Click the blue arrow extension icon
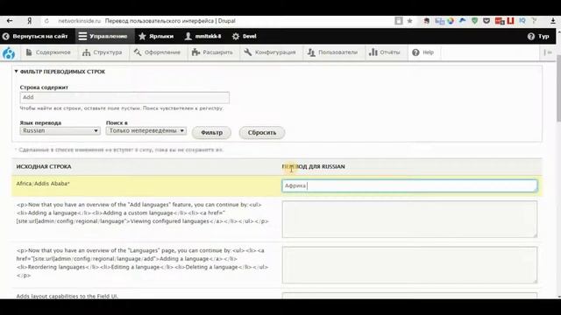 [x=463, y=21]
